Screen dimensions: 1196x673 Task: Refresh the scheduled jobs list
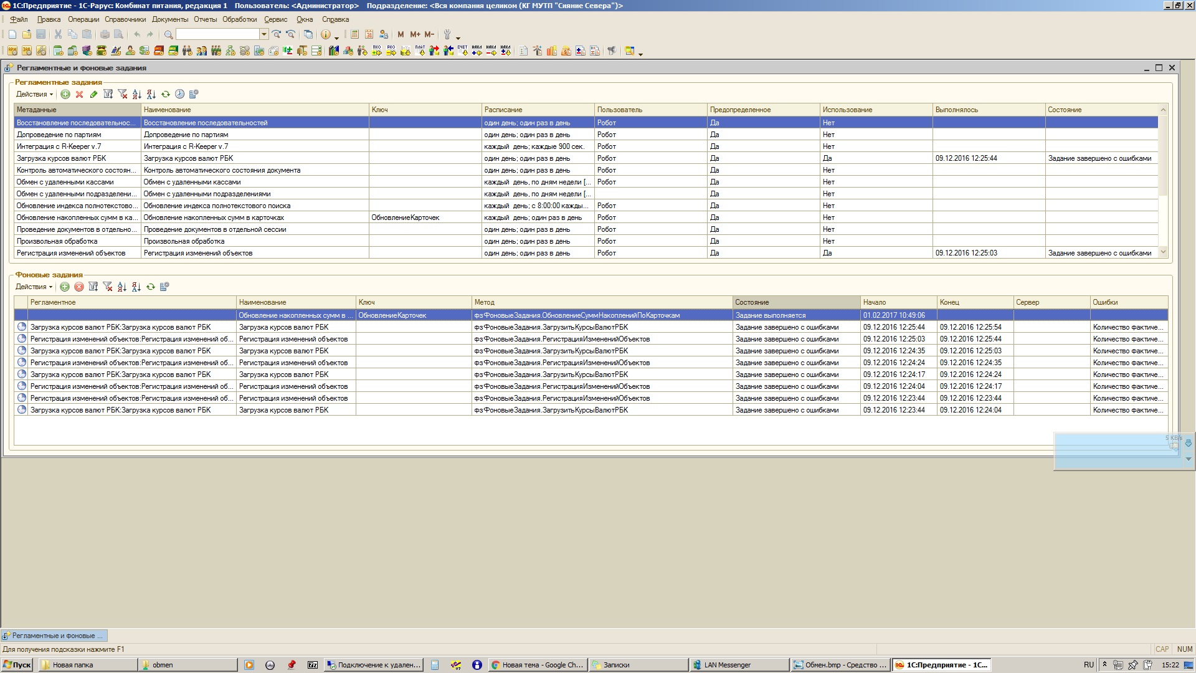point(166,94)
